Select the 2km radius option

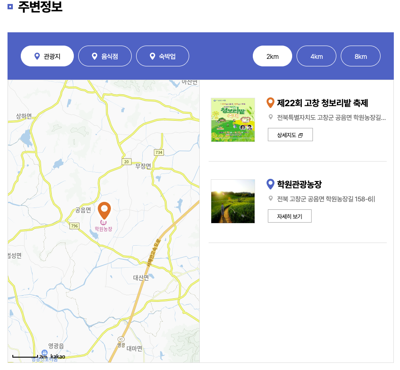coord(272,56)
